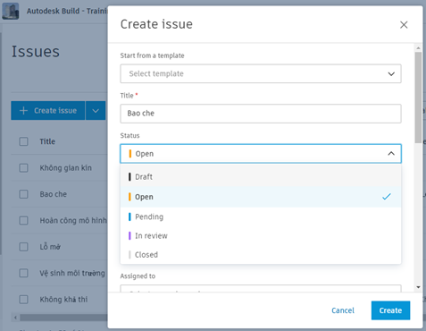
Task: Close the Create issue dialog with X
Action: (404, 25)
